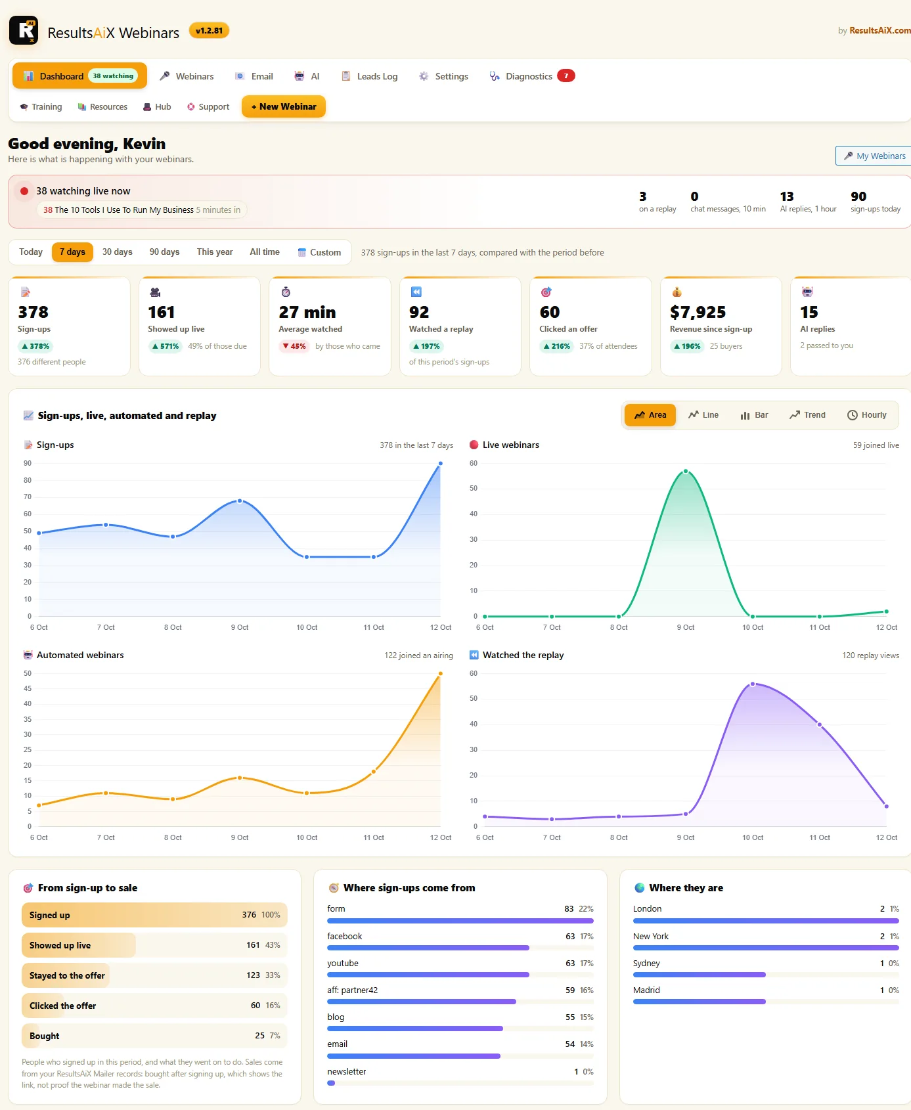Image resolution: width=911 pixels, height=1110 pixels.
Task: Open the Leads Log tab
Action: 370,76
